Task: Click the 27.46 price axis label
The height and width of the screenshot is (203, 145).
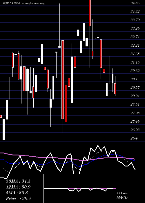Action: pos(135,121)
